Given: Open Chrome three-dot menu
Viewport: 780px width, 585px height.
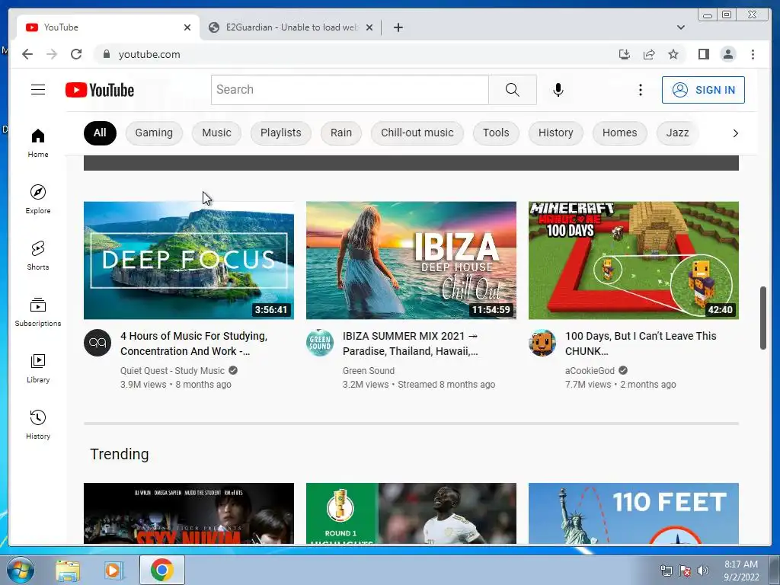Looking at the screenshot, I should (x=753, y=54).
